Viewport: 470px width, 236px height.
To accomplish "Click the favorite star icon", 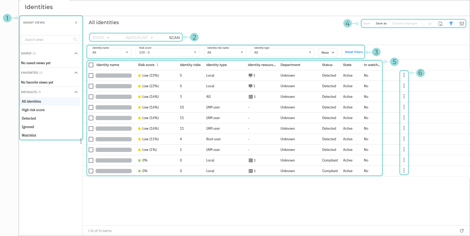I will (x=430, y=24).
